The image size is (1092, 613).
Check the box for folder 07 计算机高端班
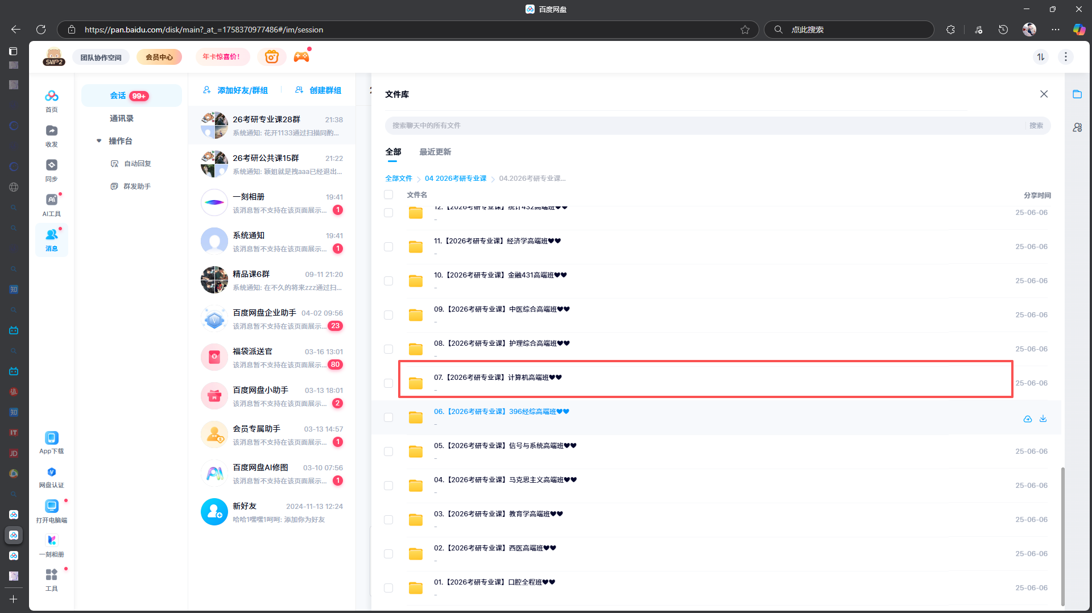388,383
